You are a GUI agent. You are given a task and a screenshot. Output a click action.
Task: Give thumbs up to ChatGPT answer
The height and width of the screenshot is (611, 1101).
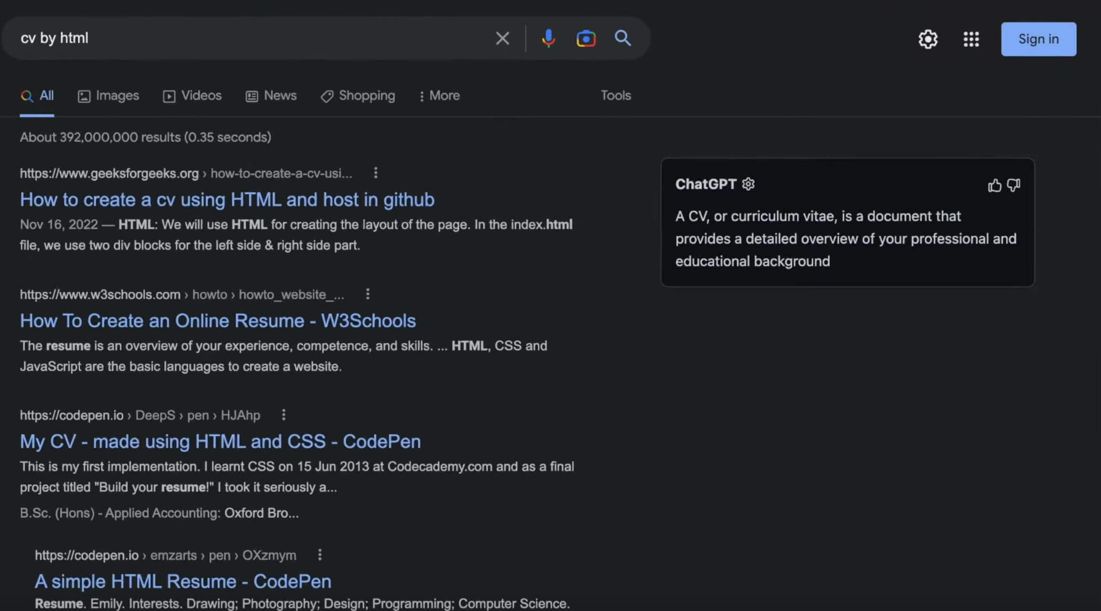[x=994, y=185]
